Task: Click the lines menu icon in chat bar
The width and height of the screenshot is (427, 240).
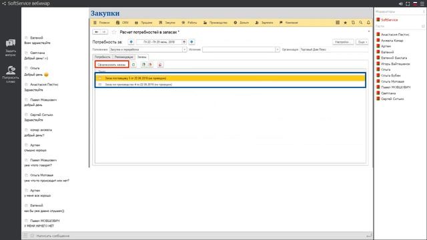Action: pos(25,235)
